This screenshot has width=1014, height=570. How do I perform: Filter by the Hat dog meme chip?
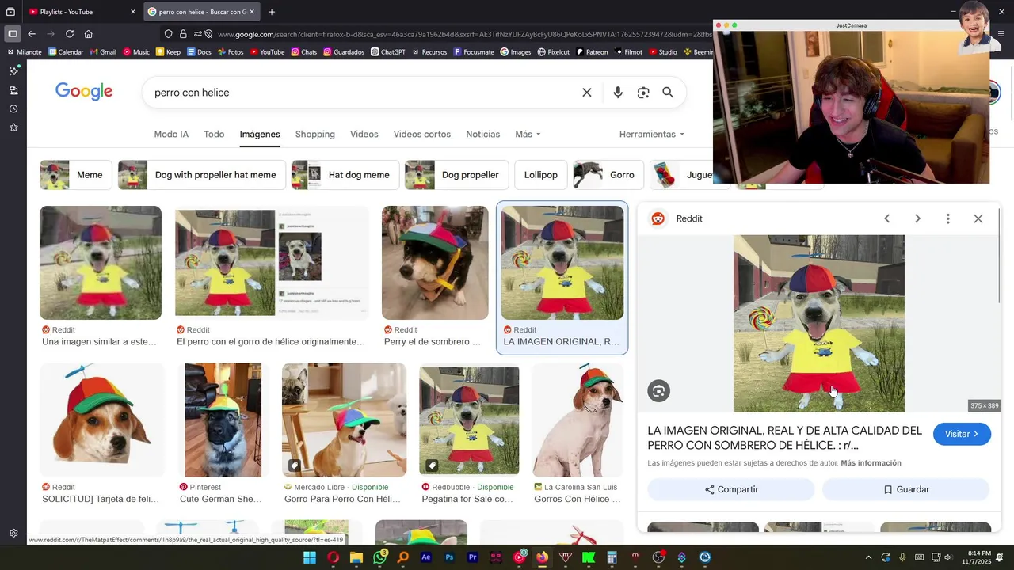(x=345, y=175)
